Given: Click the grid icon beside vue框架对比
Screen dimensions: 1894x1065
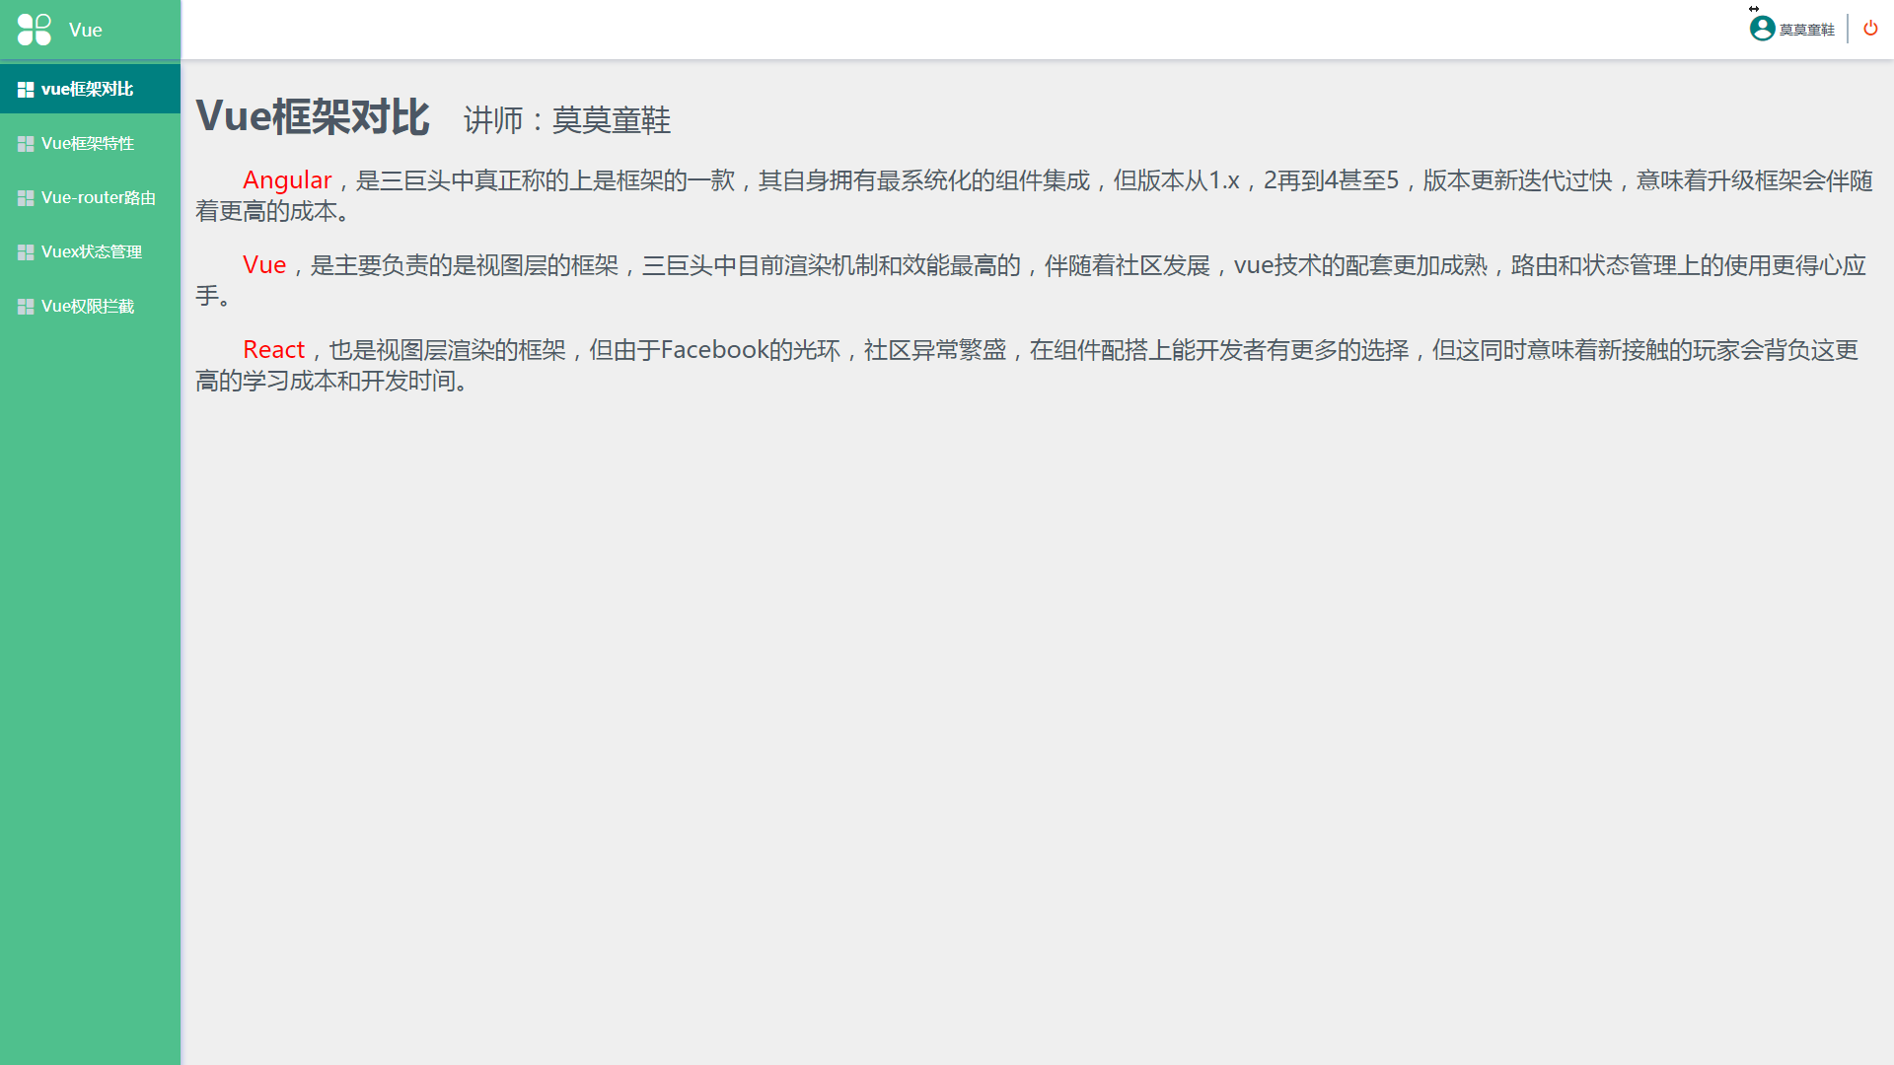Looking at the screenshot, I should pos(26,88).
